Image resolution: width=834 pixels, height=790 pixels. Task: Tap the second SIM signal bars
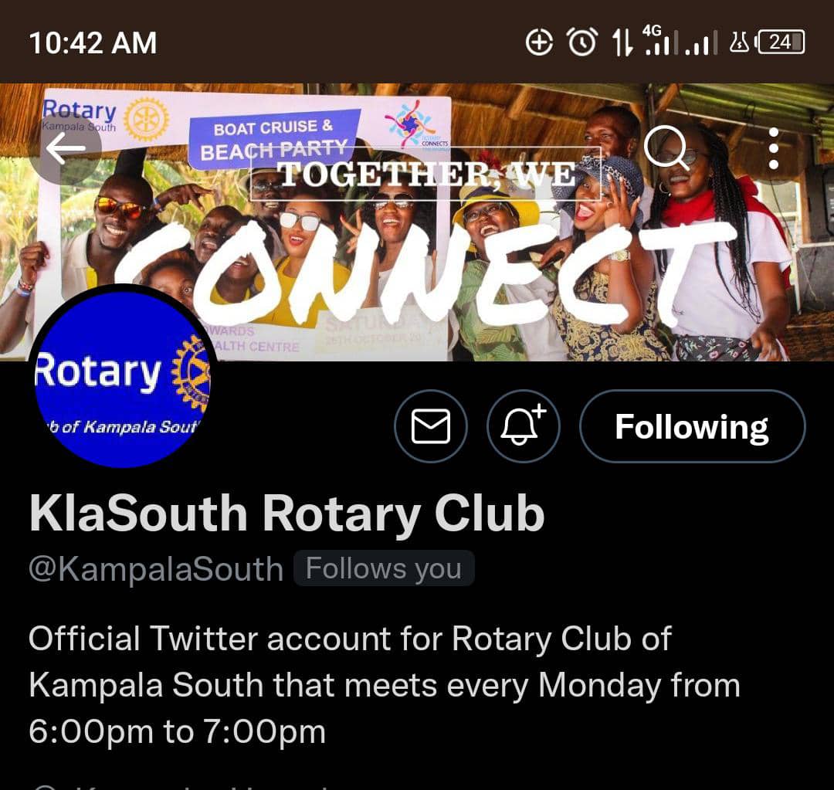(x=701, y=43)
